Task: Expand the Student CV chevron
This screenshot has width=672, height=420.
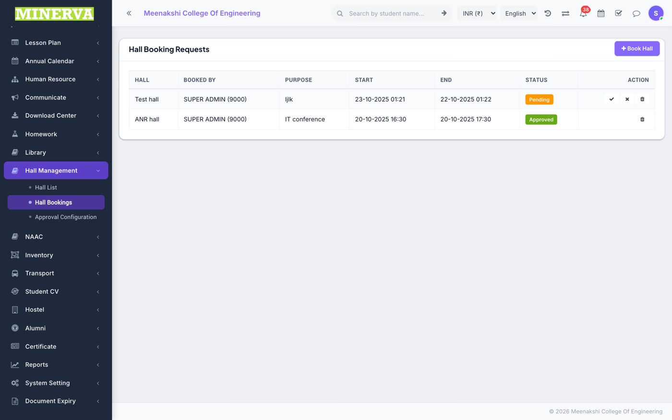Action: point(98,292)
